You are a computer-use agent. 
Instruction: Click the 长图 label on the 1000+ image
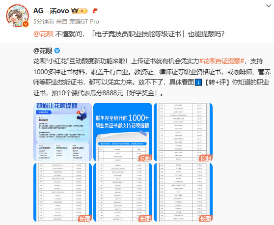pyautogui.click(x=145, y=158)
